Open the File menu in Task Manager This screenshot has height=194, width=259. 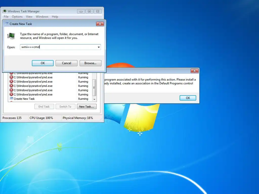[x=6, y=17]
